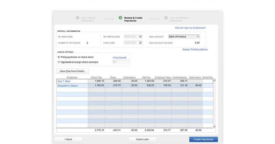Viewport: 275px width, 144px height.
Task: Click the paycheck table scroll up arrow
Action: click(214, 80)
